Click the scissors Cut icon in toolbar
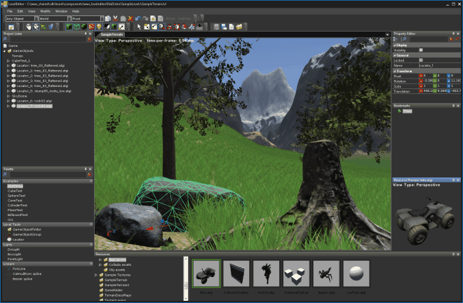 point(116,19)
